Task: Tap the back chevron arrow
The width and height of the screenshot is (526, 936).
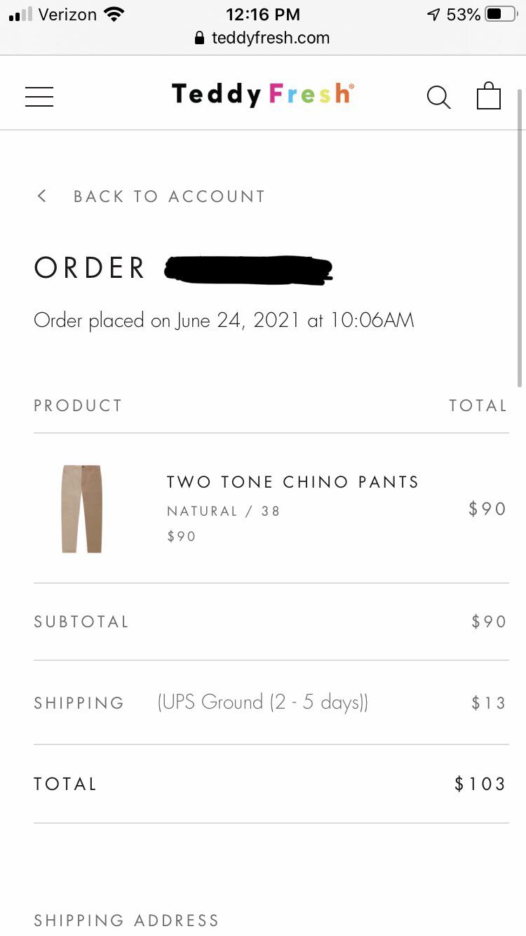Action: pyautogui.click(x=42, y=196)
